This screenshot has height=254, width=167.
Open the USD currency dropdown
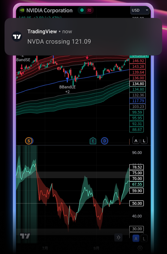[x=140, y=10]
